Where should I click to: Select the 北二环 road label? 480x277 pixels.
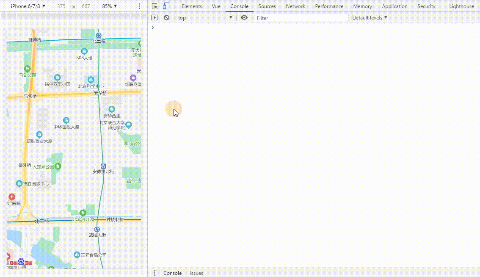point(41,221)
